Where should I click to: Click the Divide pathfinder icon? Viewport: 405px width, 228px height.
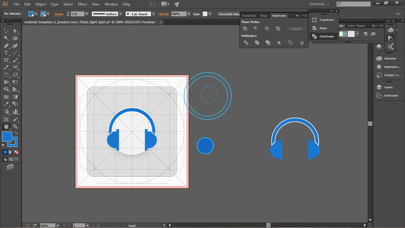[246, 42]
